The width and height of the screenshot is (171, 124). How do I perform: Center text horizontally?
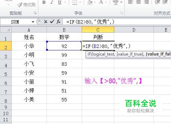(x=139, y=2)
